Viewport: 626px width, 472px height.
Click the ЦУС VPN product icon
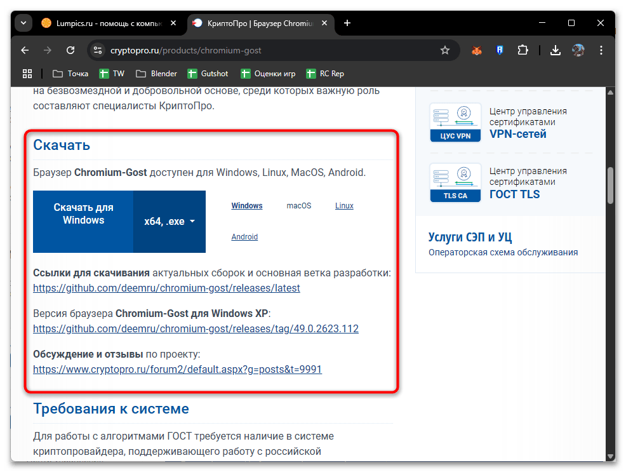click(455, 122)
